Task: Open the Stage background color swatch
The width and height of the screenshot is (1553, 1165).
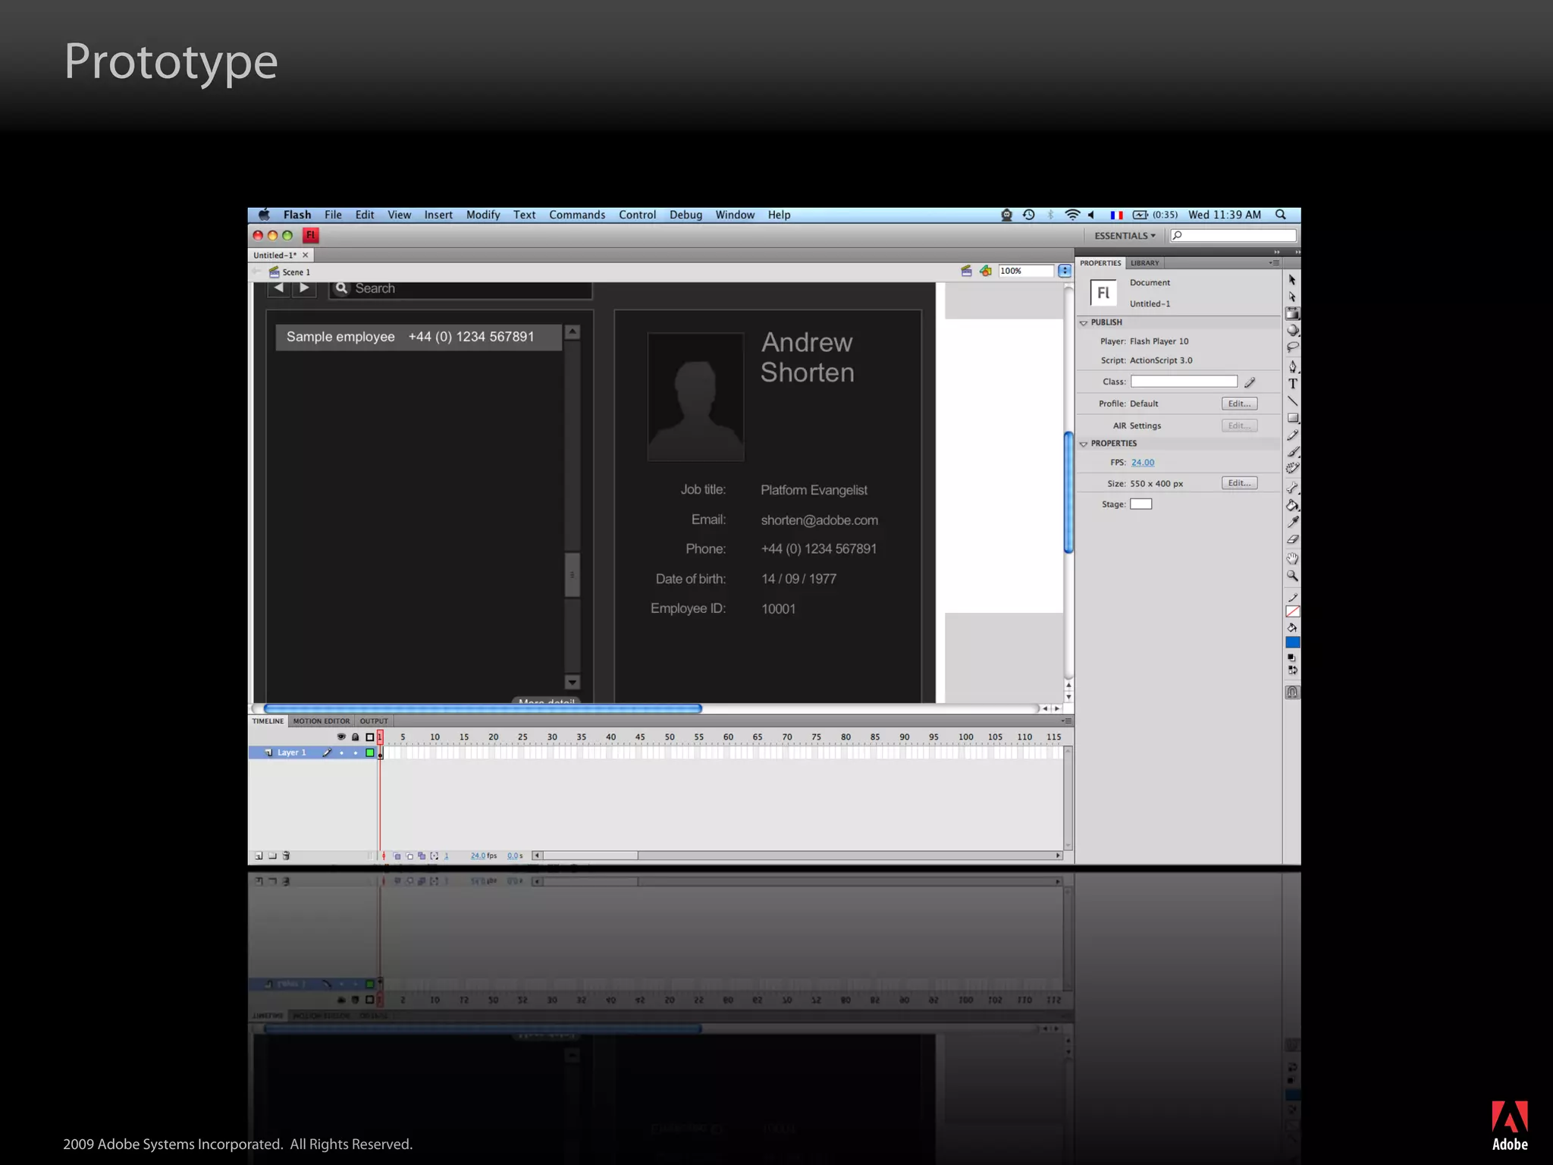Action: [1140, 504]
